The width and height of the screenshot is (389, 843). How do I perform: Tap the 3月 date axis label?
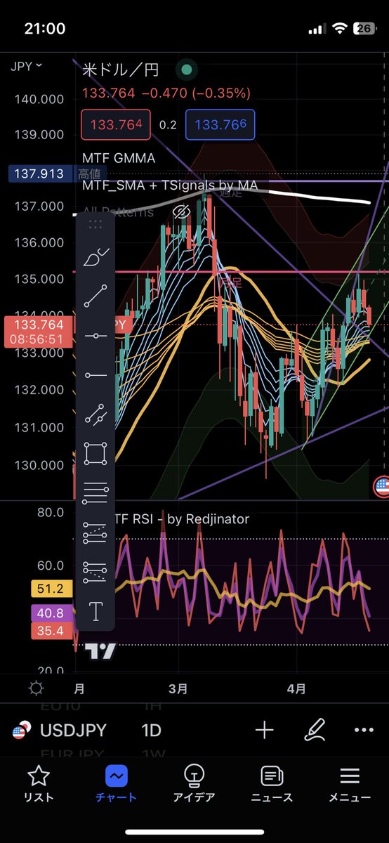click(178, 689)
